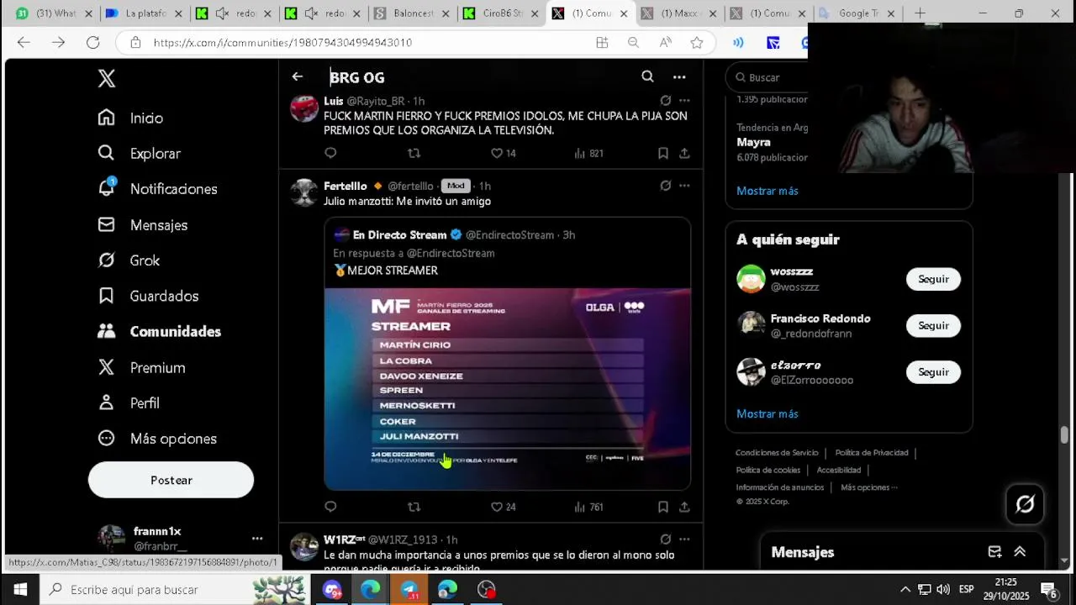1076x605 pixels.
Task: Open account menu dots beside frannn1x
Action: coord(257,538)
